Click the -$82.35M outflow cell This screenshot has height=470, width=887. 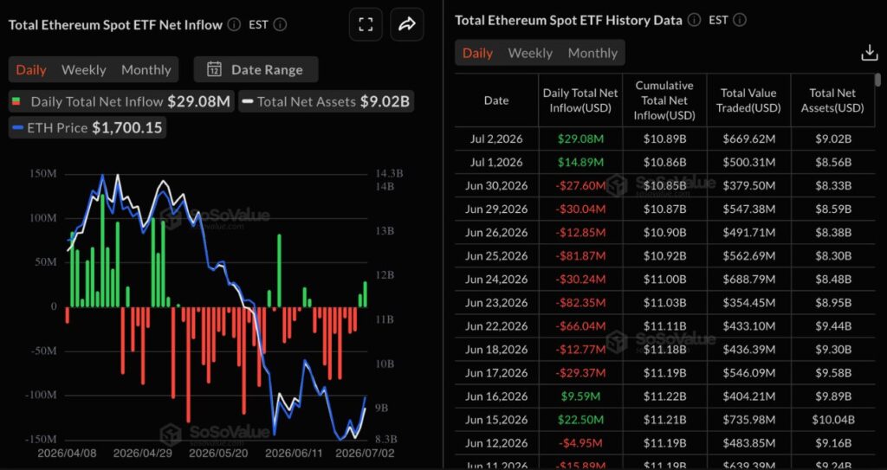coord(580,303)
